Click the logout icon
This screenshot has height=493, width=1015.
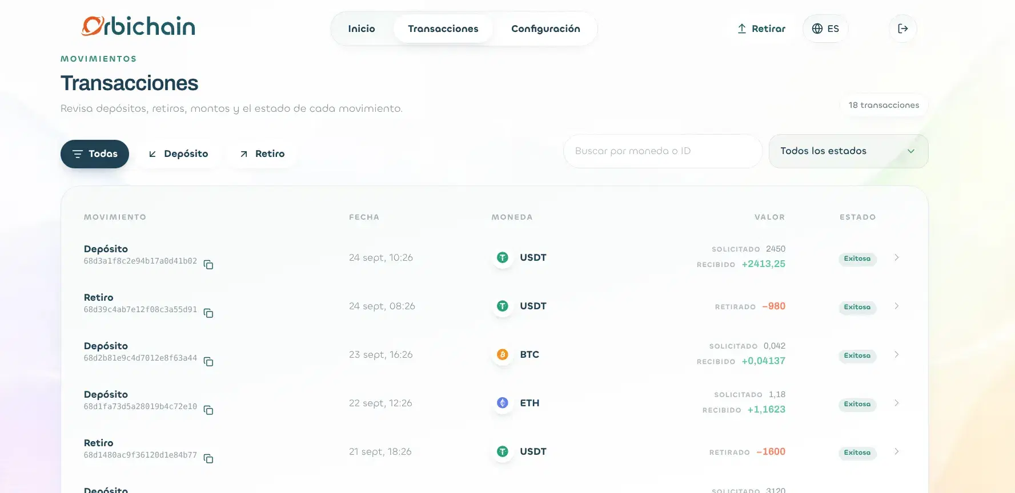point(903,29)
